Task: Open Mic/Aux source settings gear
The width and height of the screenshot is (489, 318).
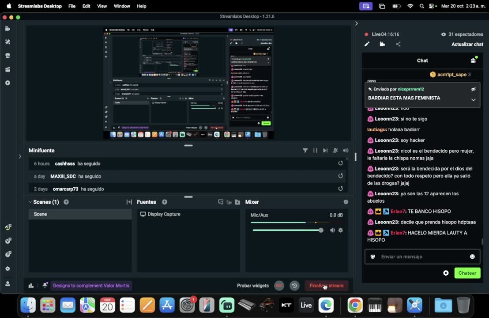Action: [x=341, y=230]
